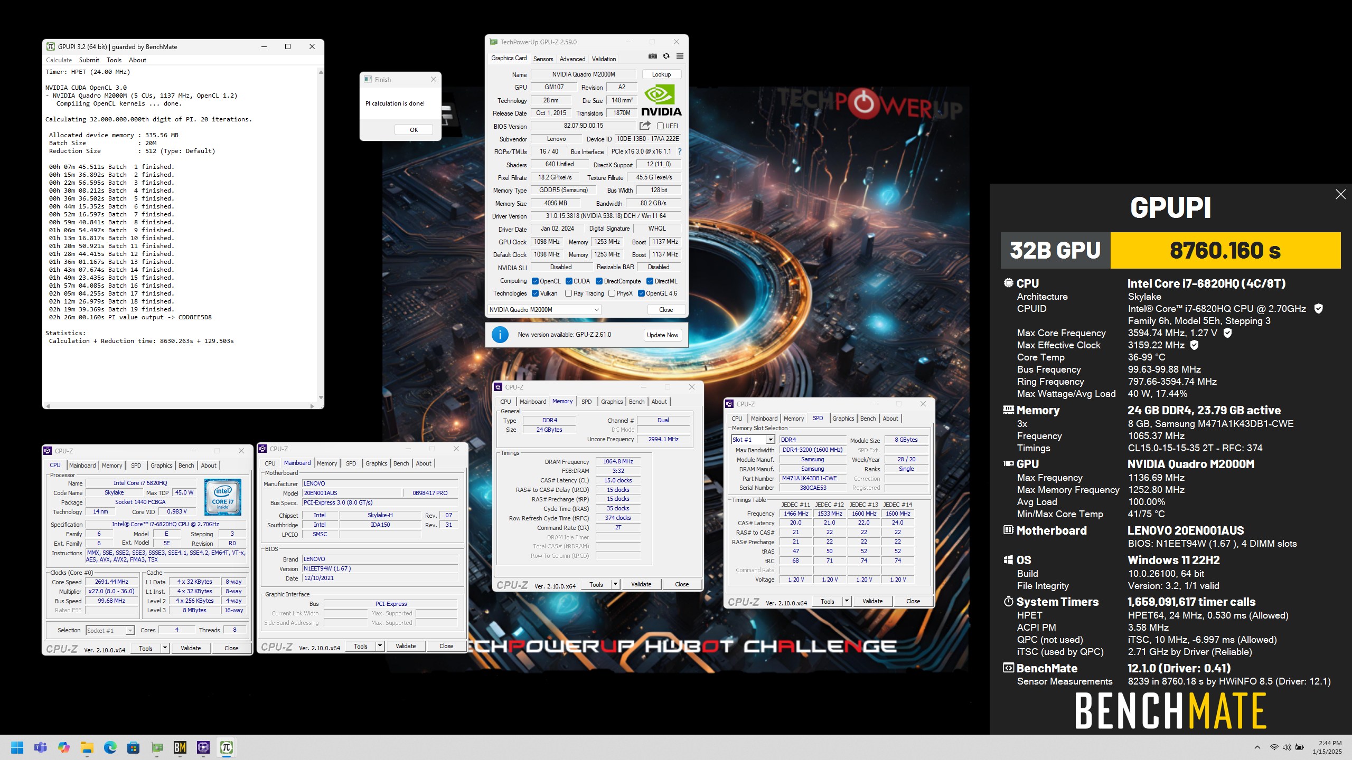Toggle the OpenGL 4.6 checkbox in GPU-Z
This screenshot has height=760, width=1352.
(641, 293)
